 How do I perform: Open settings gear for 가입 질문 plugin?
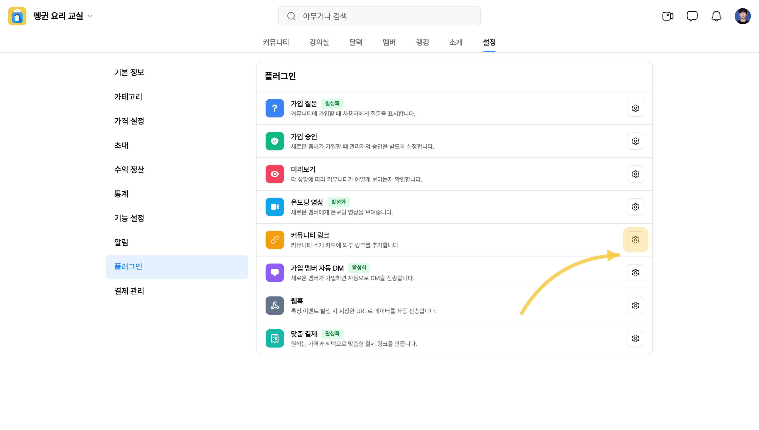tap(635, 108)
